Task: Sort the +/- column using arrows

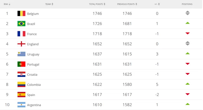Action: pos(159,4)
